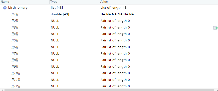Select list element [[1]] row
The width and height of the screenshot is (218, 91).
[109, 14]
